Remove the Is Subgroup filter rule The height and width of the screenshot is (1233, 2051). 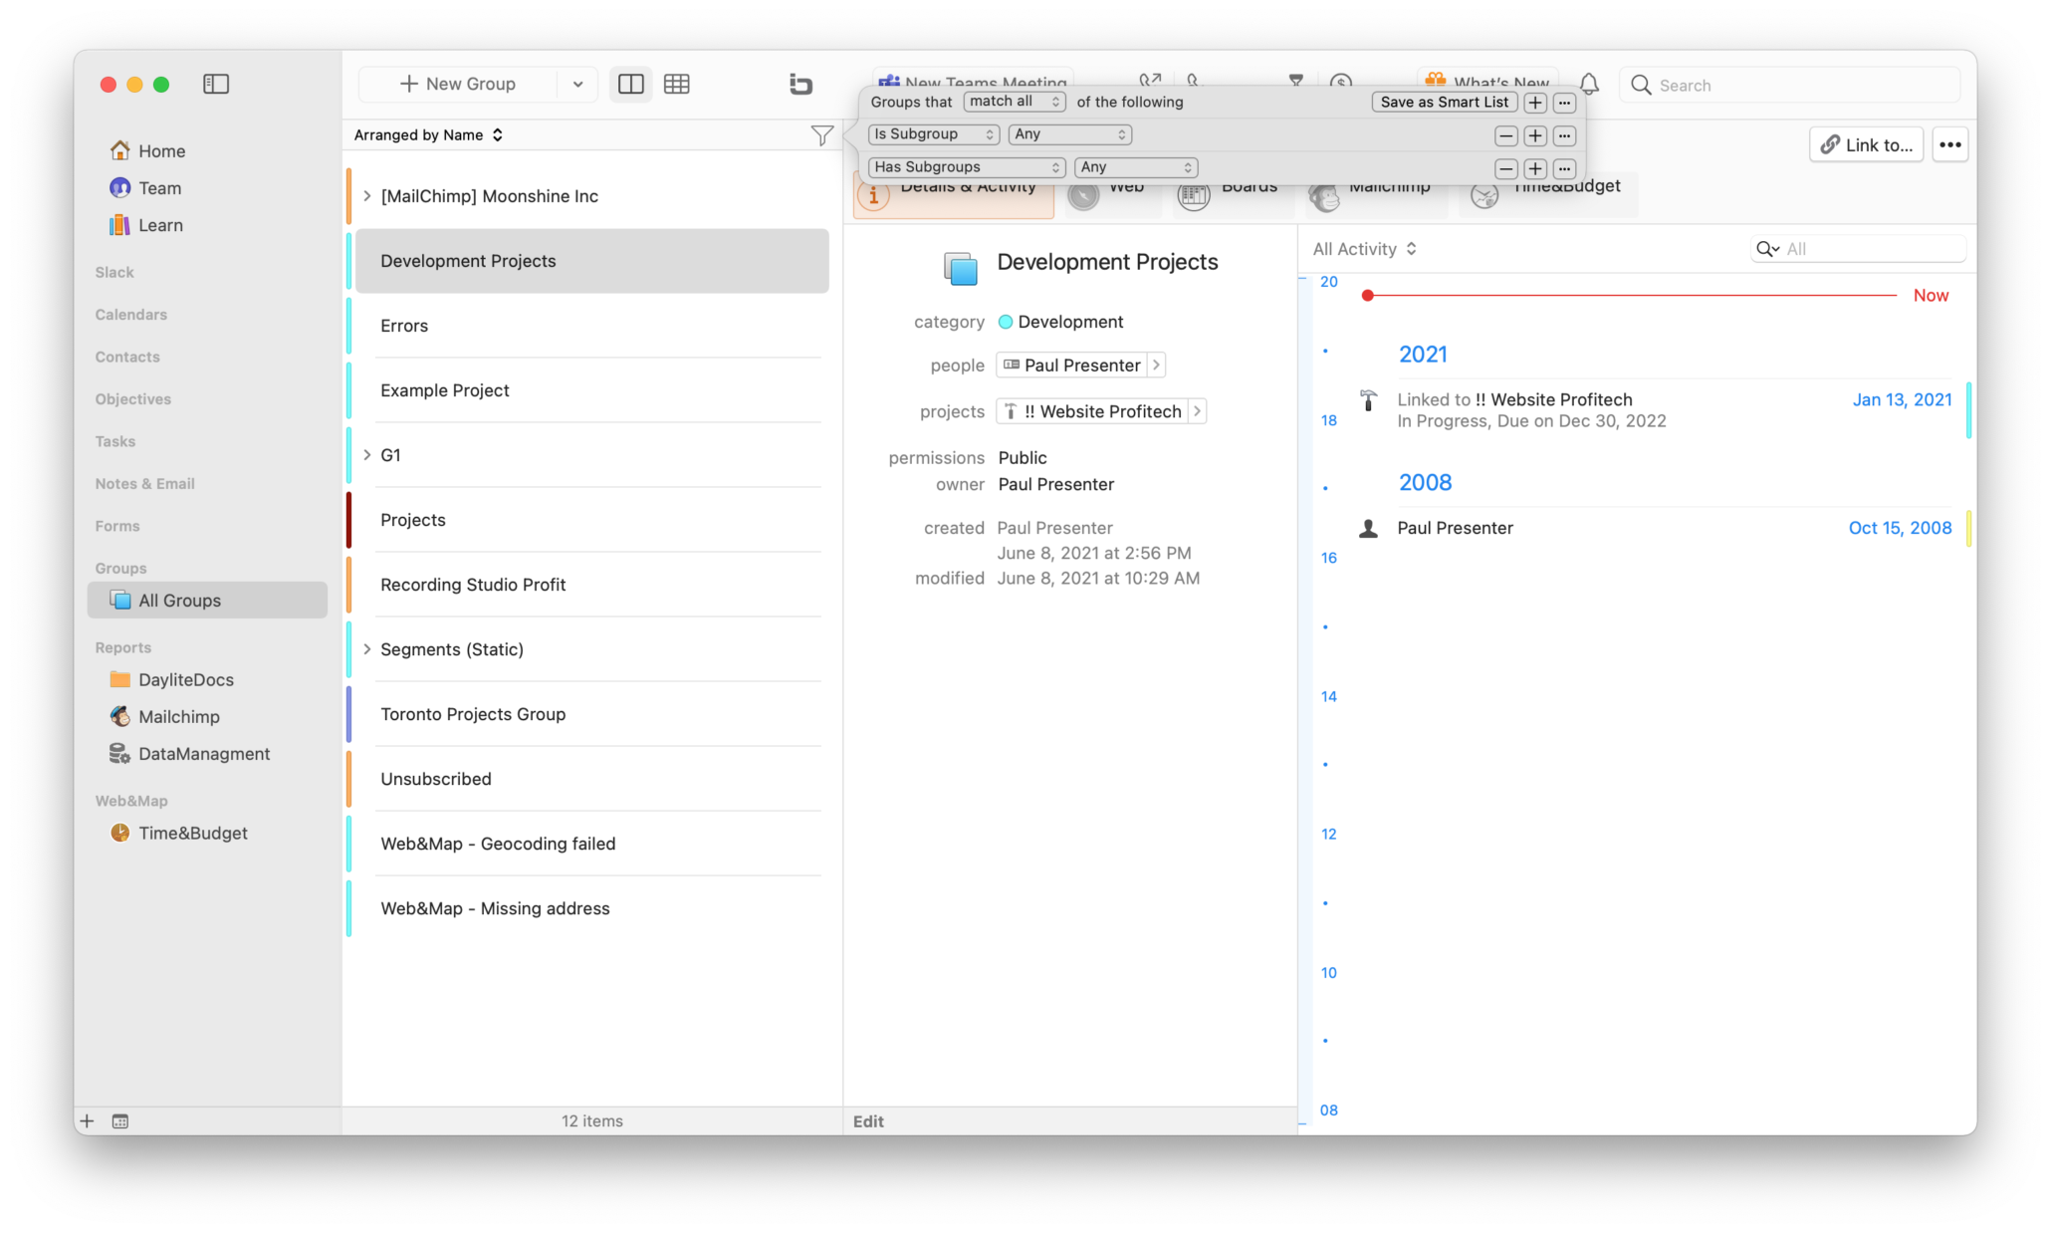1506,135
